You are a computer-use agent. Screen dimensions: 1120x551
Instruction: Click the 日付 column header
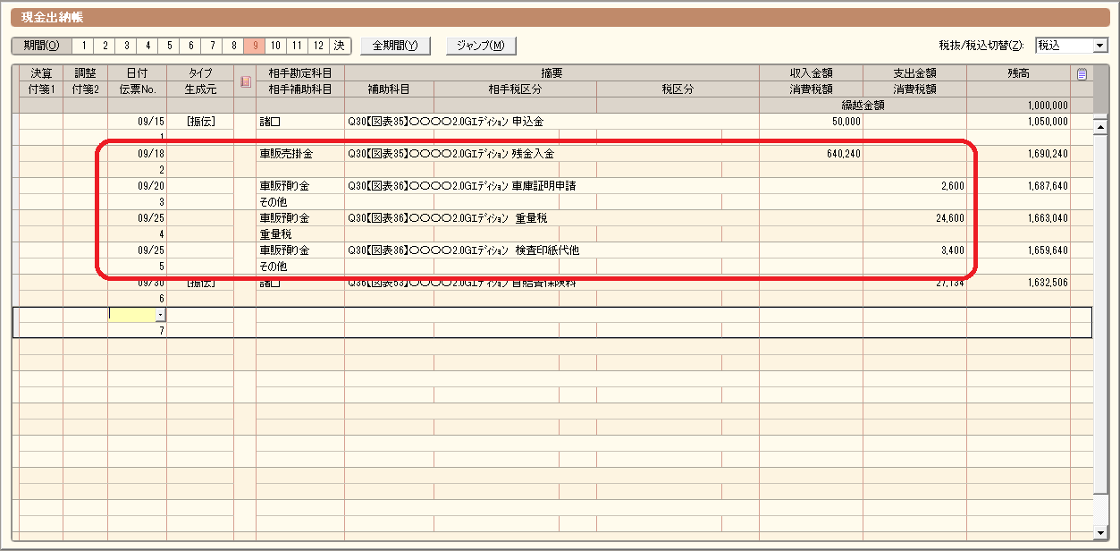click(137, 73)
